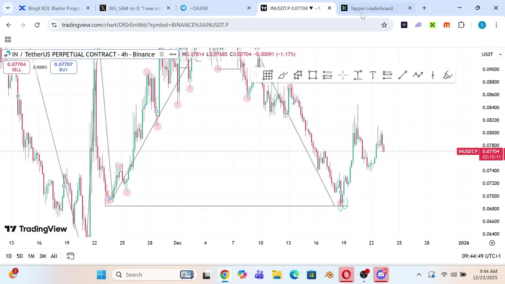
Task: Set time range to 1D
Action: tap(8, 256)
